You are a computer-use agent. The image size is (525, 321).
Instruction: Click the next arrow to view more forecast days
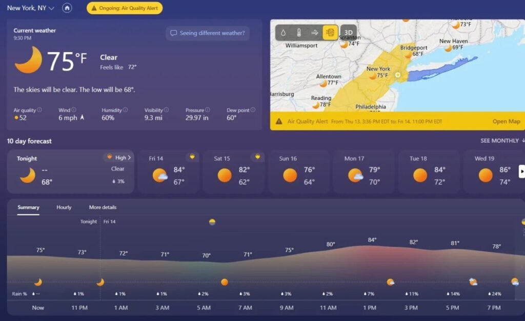click(x=521, y=172)
